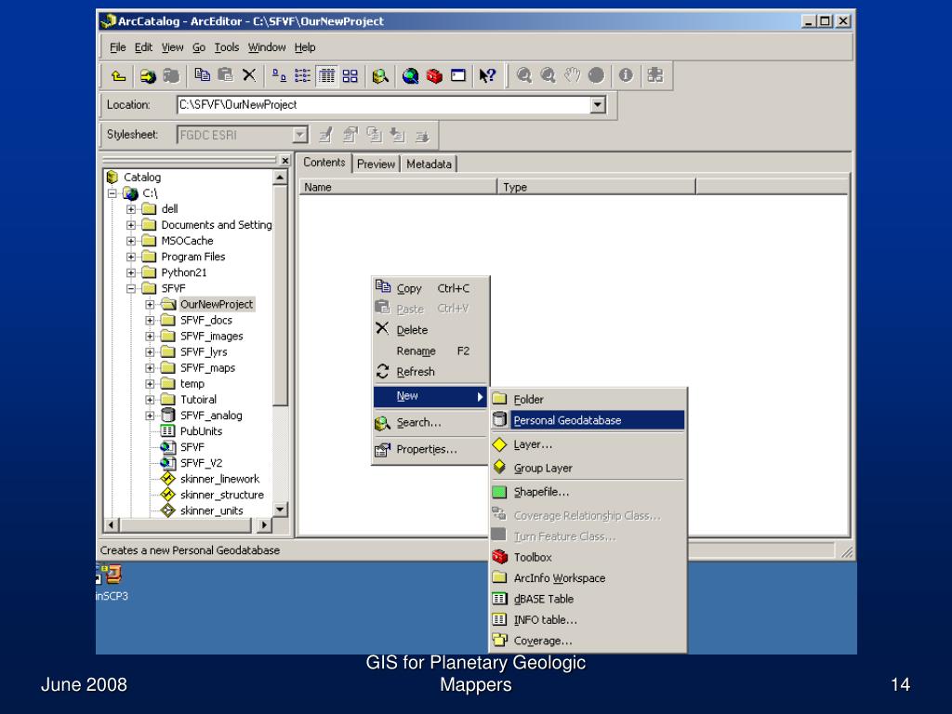Choose Folder in the New submenu

588,400
